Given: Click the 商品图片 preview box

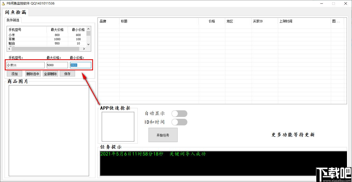Looking at the screenshot, I should coord(49,131).
